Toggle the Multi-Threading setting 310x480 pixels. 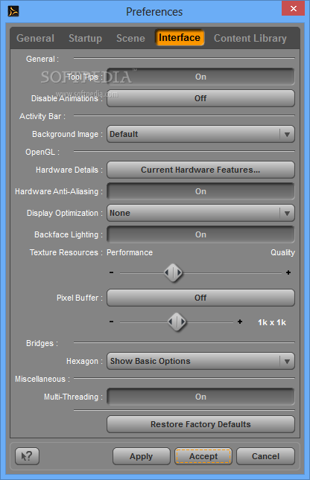pos(200,397)
